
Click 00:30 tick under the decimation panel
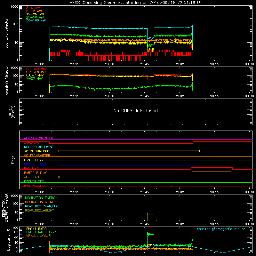tap(249, 224)
